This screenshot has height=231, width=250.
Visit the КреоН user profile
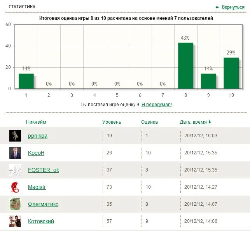(x=36, y=153)
